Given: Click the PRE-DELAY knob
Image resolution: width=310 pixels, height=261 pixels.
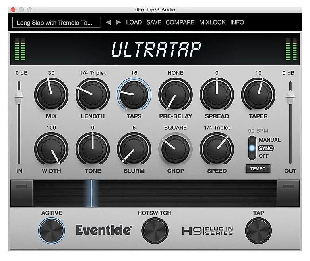Looking at the screenshot, I should pyautogui.click(x=175, y=94).
